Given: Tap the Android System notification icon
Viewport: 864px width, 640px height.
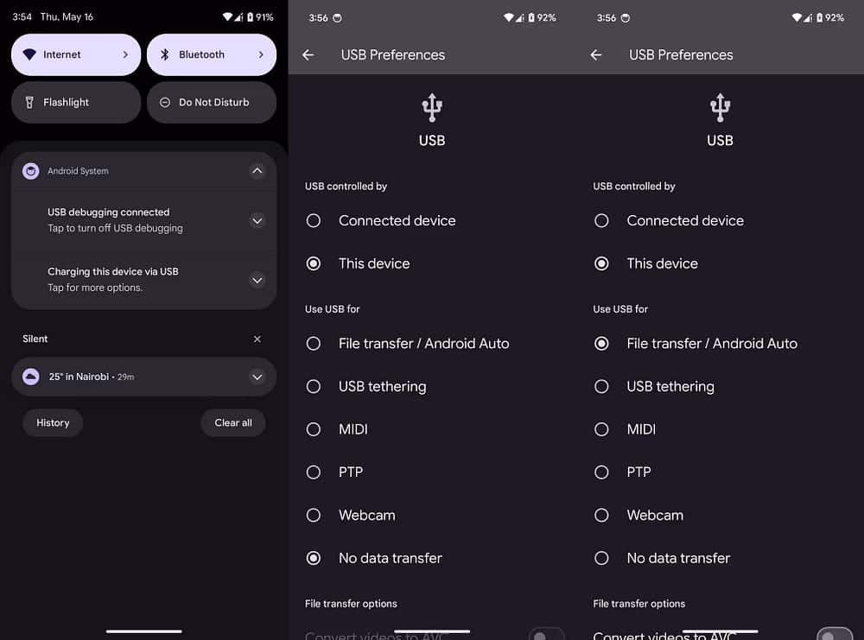Looking at the screenshot, I should pos(31,171).
